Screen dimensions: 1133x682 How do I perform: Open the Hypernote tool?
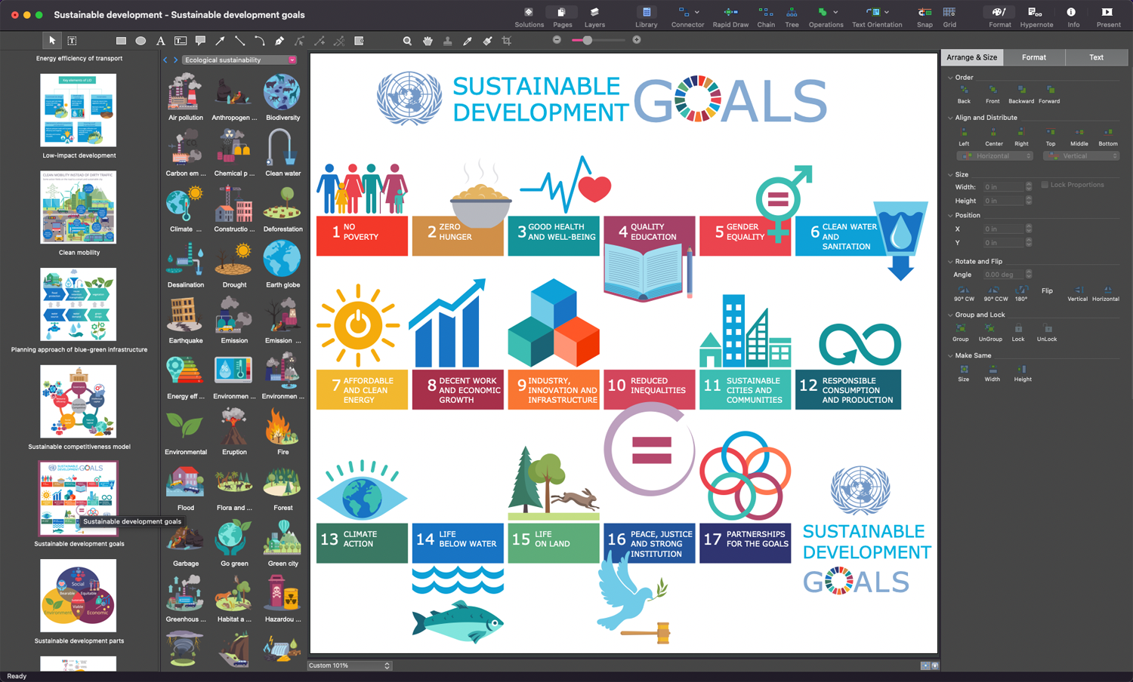pos(1036,17)
